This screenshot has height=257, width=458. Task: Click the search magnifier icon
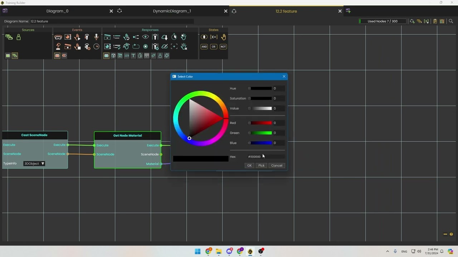[x=451, y=21]
